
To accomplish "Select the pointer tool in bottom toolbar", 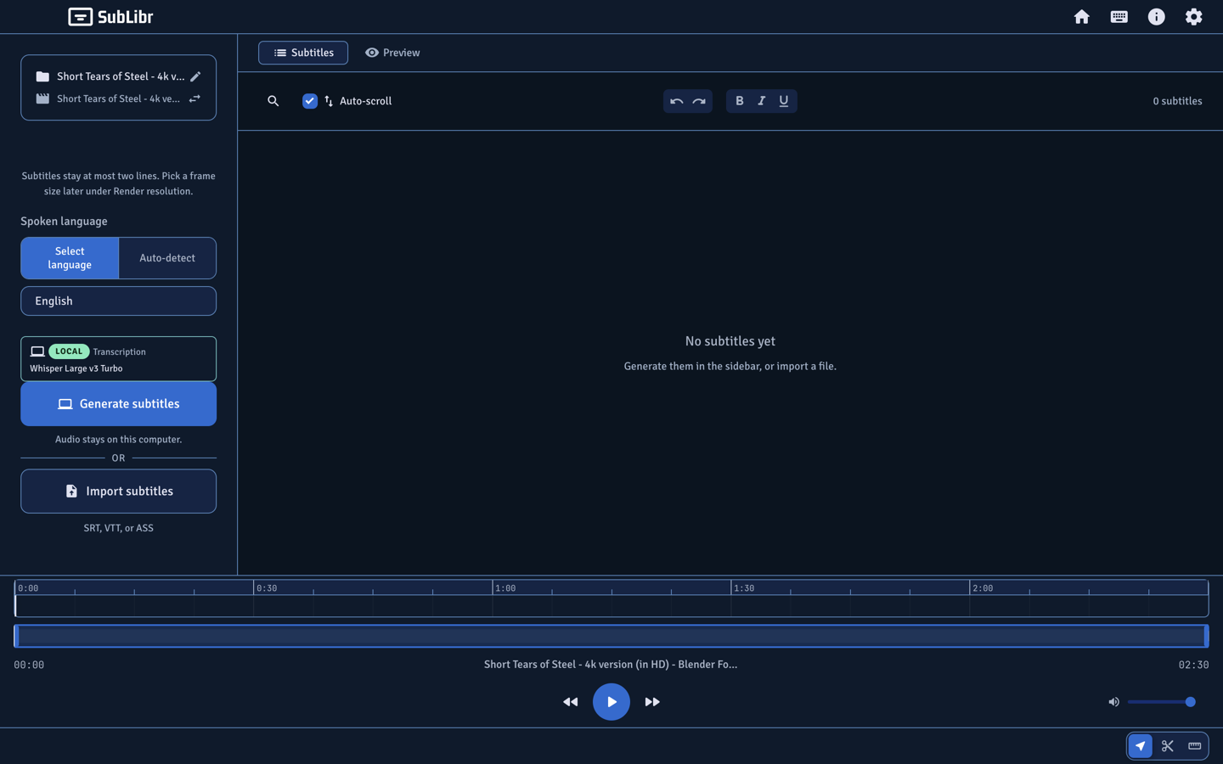I will click(x=1140, y=746).
